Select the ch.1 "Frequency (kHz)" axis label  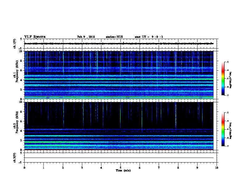click(x=17, y=71)
